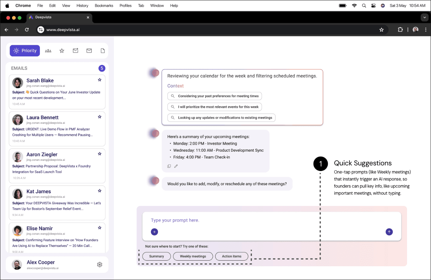Open the URGENT Live Demo Flow email subject

(x=53, y=132)
